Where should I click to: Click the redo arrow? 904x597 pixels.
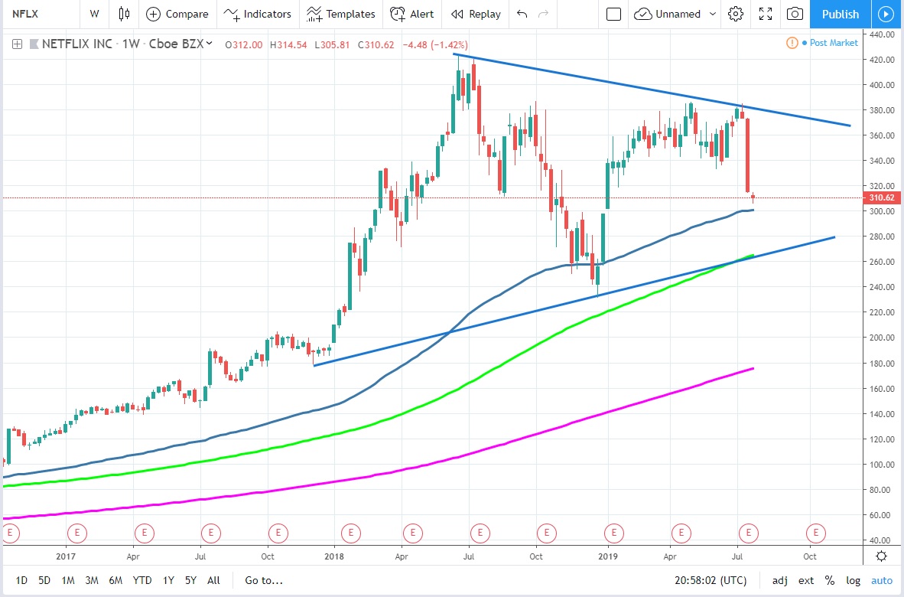click(543, 14)
